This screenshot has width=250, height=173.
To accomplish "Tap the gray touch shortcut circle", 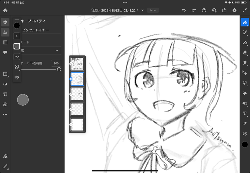I will tap(23, 100).
